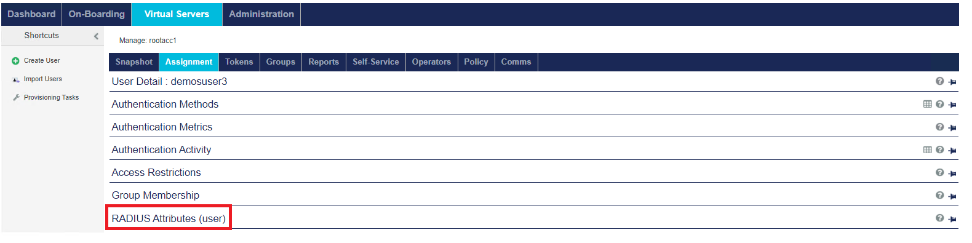Click the Create User shortcut

[42, 61]
